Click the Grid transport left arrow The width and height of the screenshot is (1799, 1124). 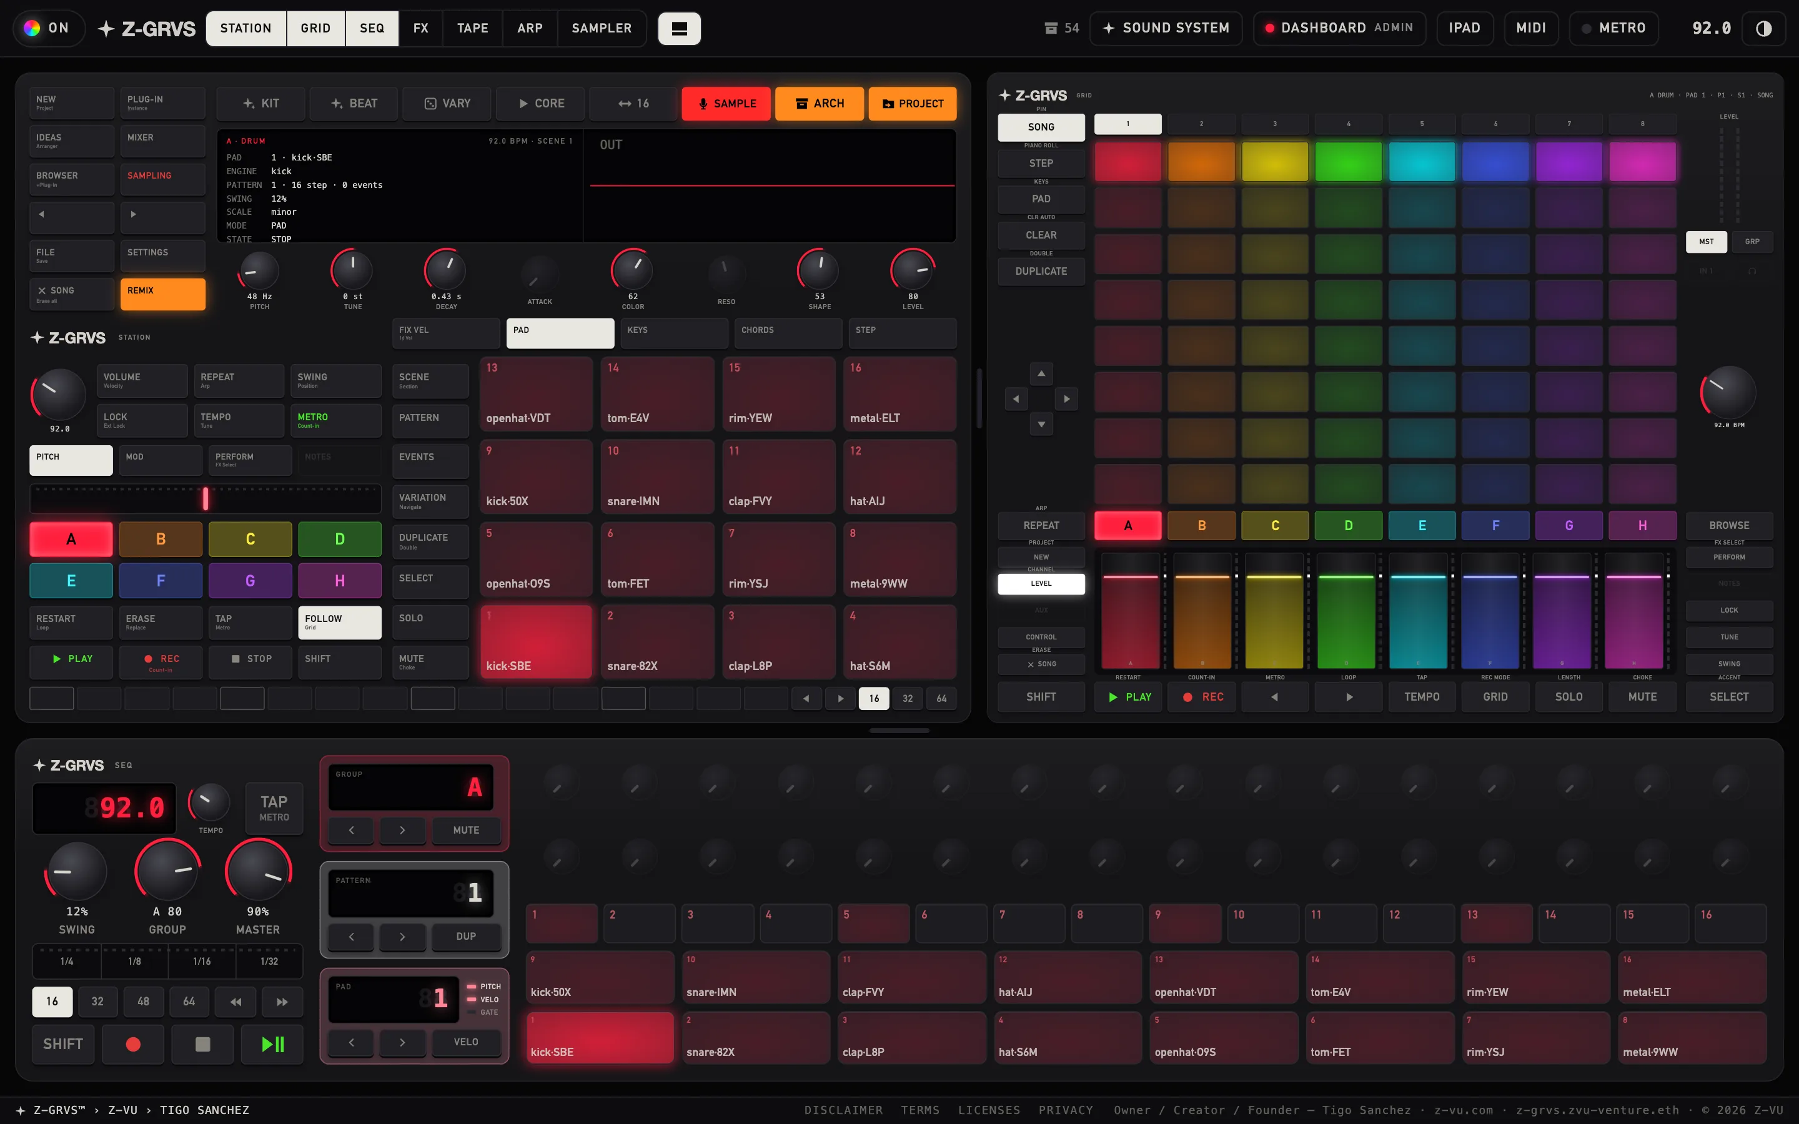click(1275, 696)
